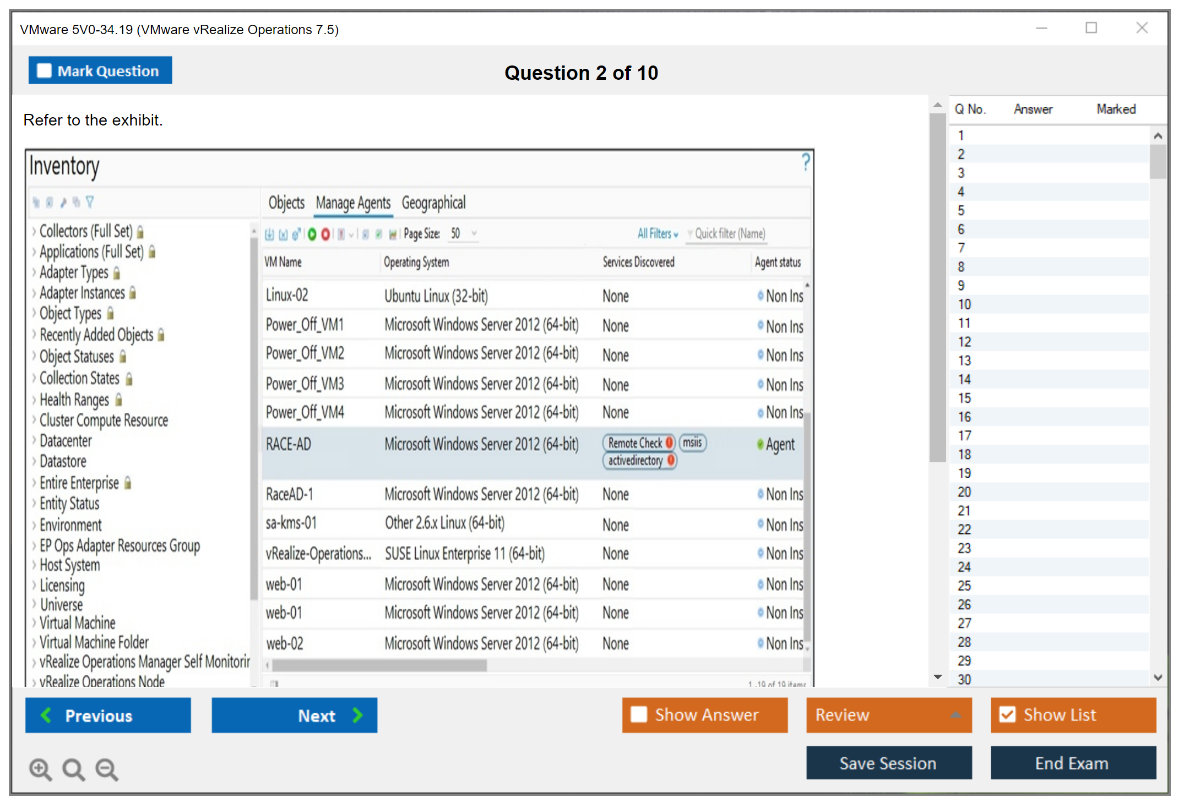
Task: Click the Install Agent icon in toolbar
Action: click(x=269, y=234)
